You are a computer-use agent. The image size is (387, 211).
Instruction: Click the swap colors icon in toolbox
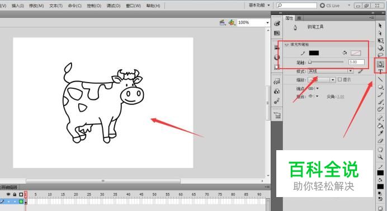pyautogui.click(x=380, y=199)
